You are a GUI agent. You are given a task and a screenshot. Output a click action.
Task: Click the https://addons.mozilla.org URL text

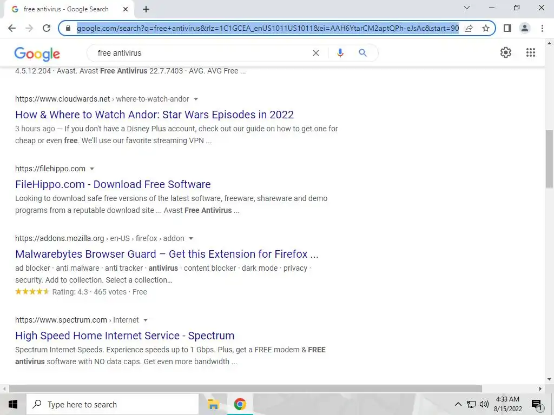pos(60,238)
